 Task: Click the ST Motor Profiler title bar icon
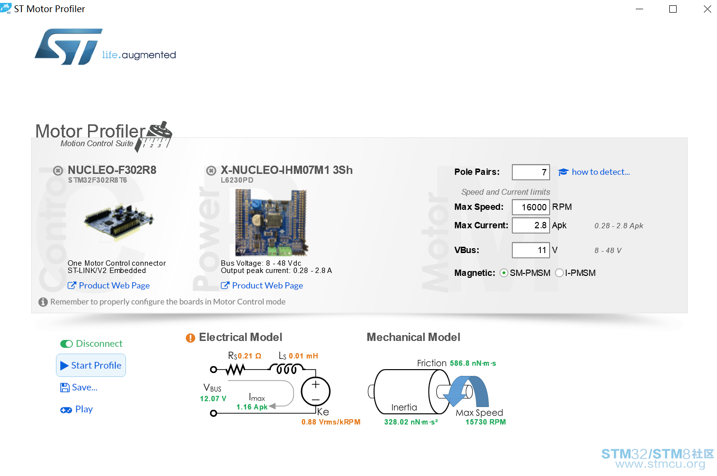point(6,8)
